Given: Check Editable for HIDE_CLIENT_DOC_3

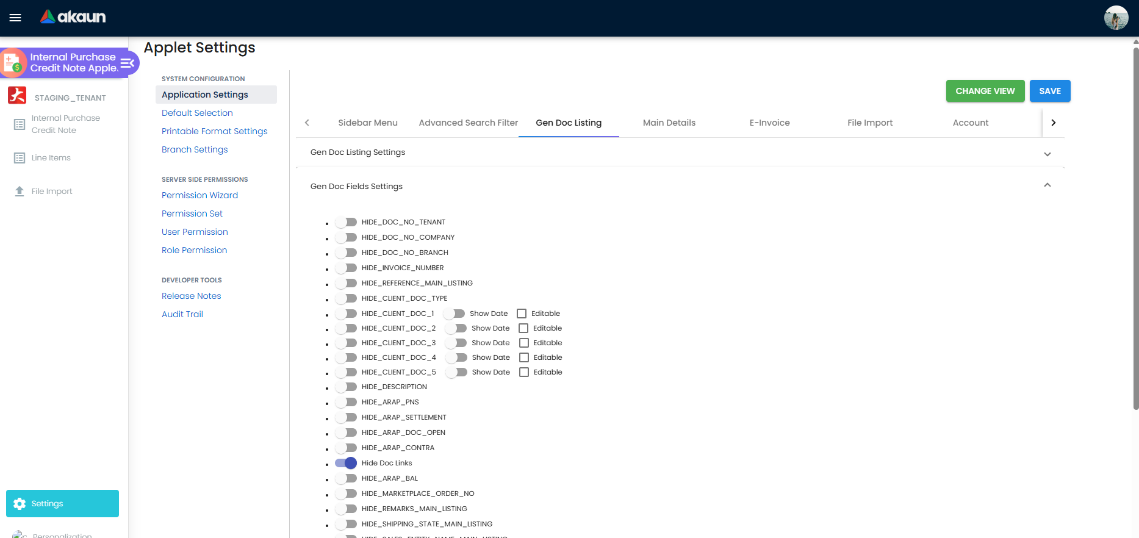Looking at the screenshot, I should coord(524,343).
